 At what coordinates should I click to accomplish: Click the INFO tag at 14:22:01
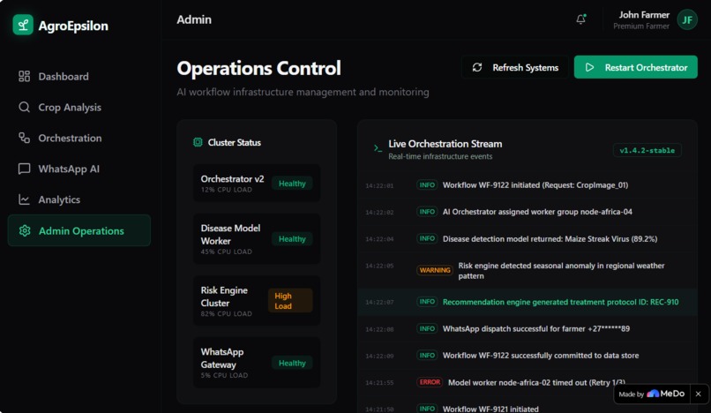tap(427, 185)
